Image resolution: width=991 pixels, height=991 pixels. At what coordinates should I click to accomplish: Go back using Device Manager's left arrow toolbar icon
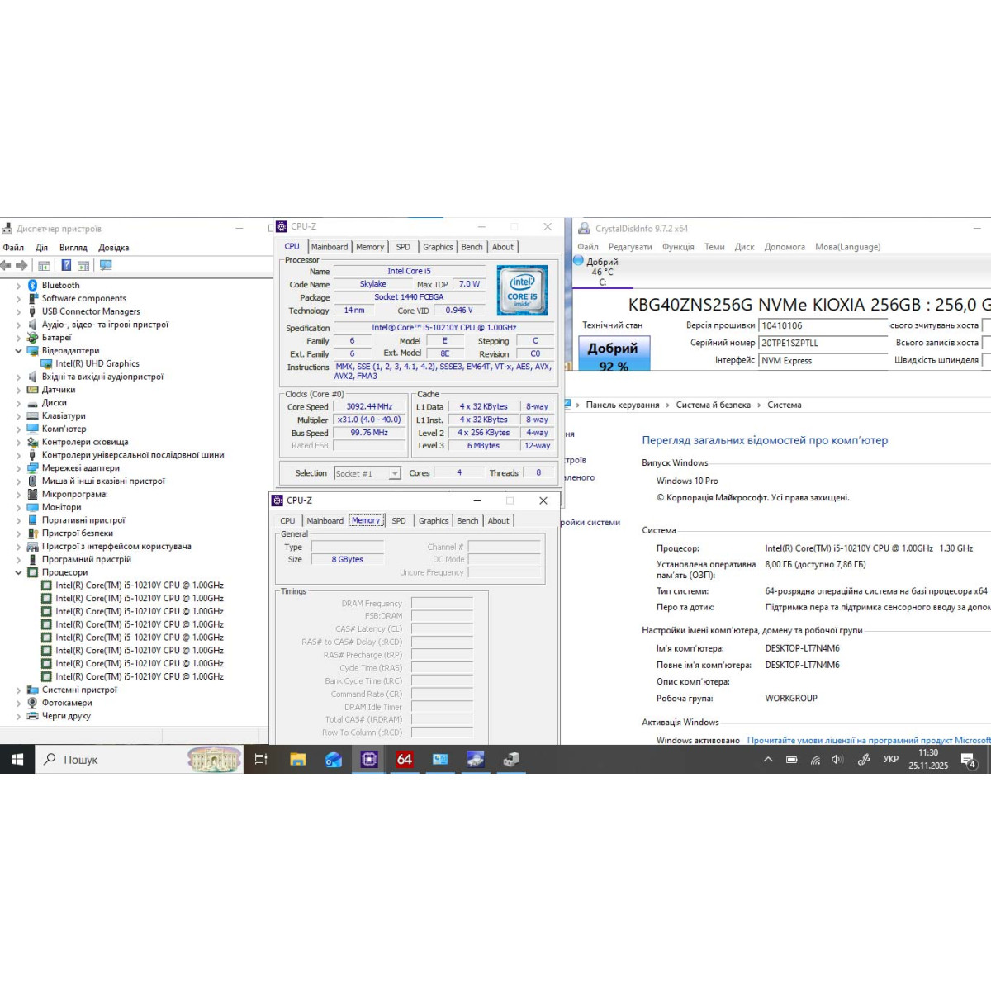point(6,265)
